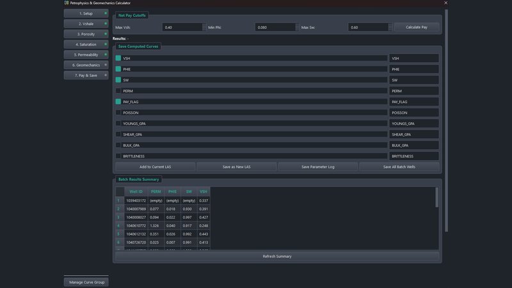The image size is (512, 288).
Task: Uncheck the PAY_FLAG curve checkbox
Action: pyautogui.click(x=118, y=102)
